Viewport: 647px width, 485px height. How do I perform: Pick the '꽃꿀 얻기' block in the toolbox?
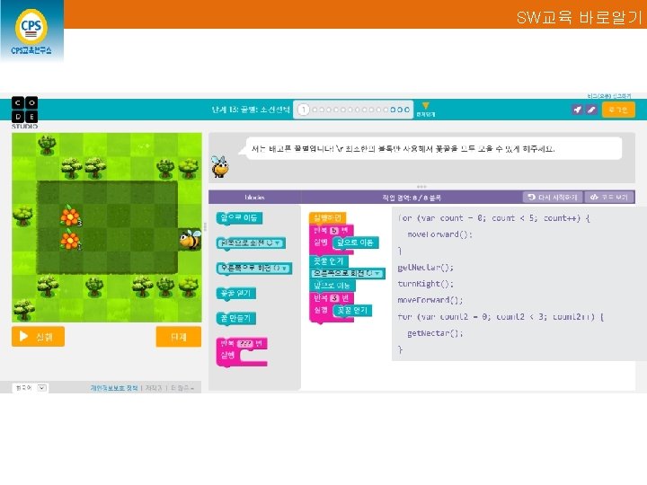tap(235, 293)
